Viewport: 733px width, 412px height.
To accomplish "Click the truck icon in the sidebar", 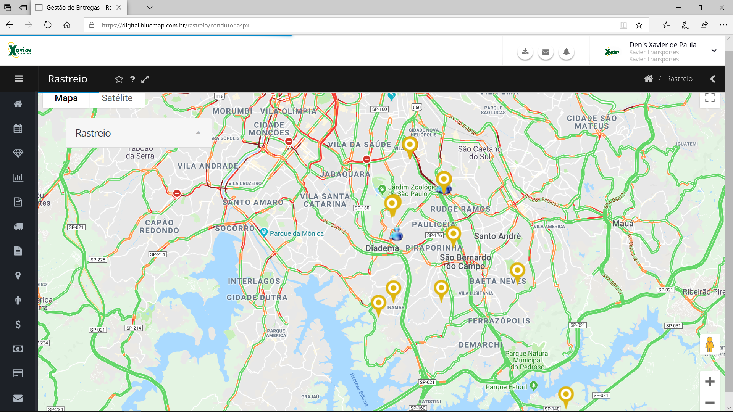I will [x=18, y=227].
